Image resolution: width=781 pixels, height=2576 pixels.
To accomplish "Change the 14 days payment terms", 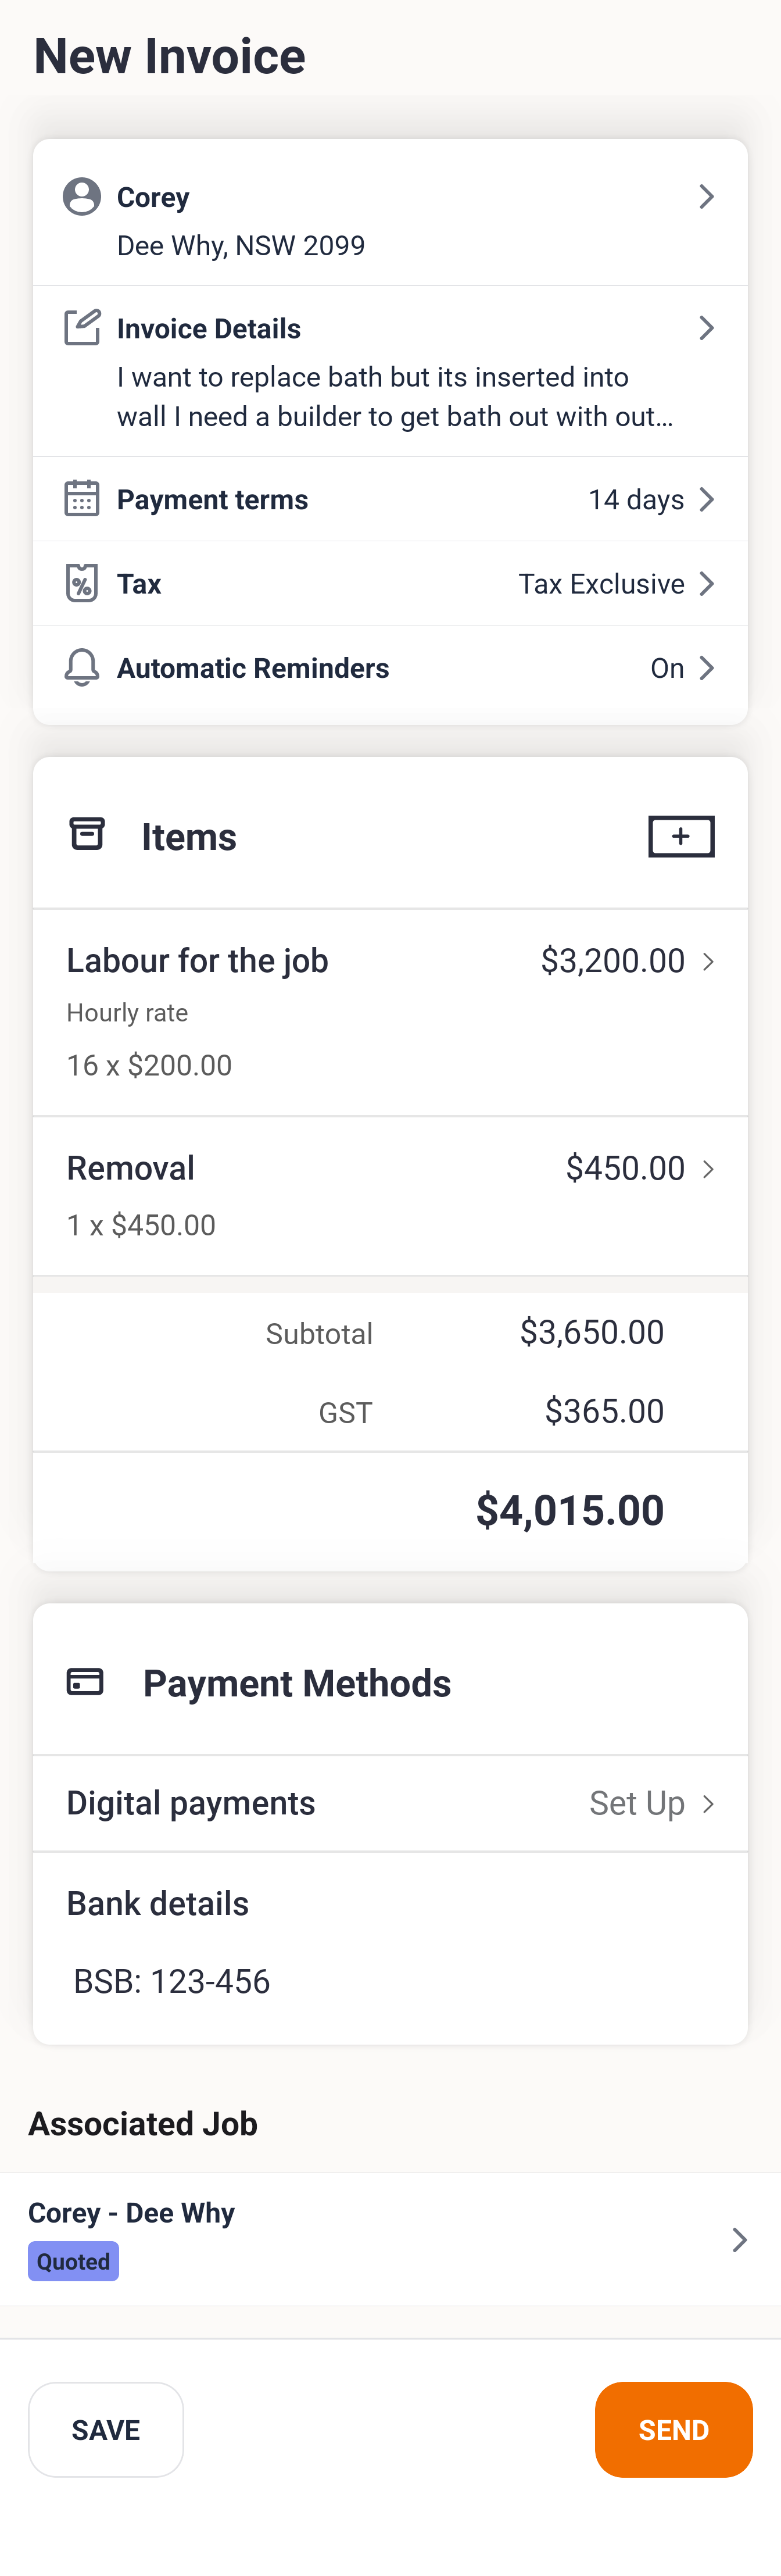I will pyautogui.click(x=650, y=499).
